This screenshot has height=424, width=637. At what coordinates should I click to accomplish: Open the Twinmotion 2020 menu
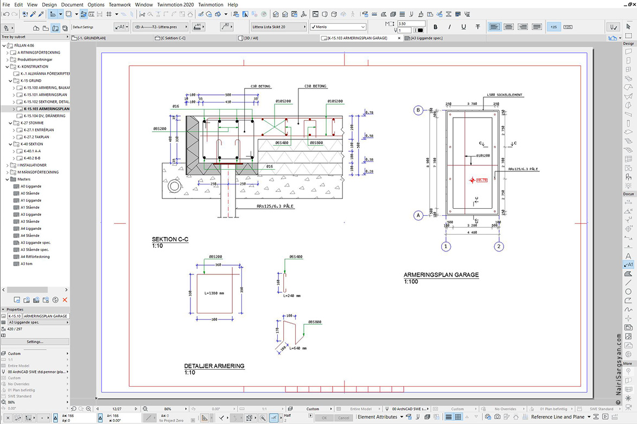point(175,4)
